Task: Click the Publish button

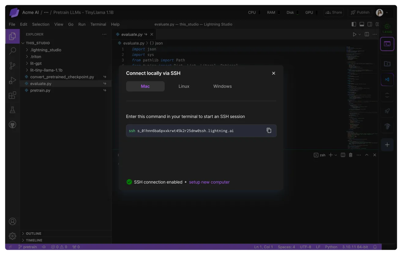Action: point(360,13)
